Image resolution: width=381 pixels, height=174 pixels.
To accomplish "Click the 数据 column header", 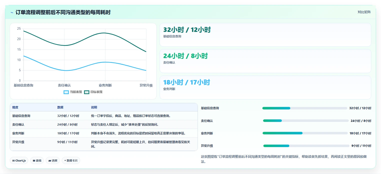I will (x=60, y=107).
